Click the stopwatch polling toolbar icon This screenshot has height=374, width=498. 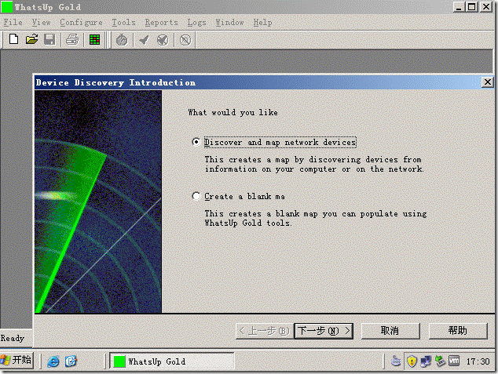[x=122, y=40]
